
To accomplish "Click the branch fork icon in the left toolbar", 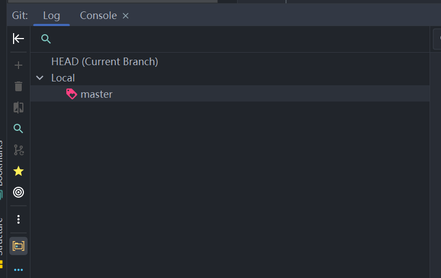I will [x=18, y=150].
